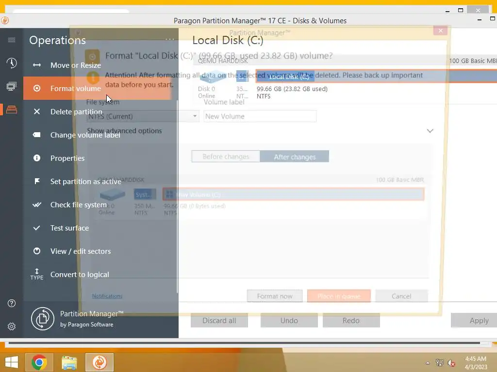Viewport: 497px width, 372px height.
Task: Show hidden tray icons arrow
Action: pyautogui.click(x=428, y=363)
